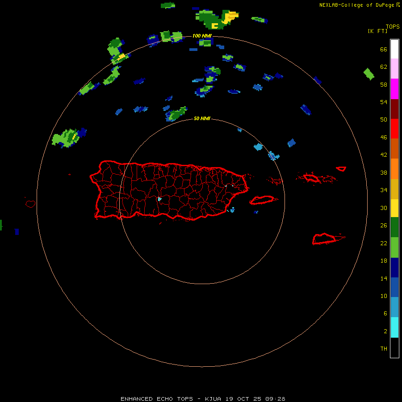Click the 18 legend value
This screenshot has height=402, width=402.
point(384,261)
